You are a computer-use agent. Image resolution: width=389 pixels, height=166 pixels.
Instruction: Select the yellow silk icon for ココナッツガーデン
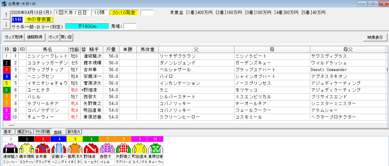pos(26,147)
